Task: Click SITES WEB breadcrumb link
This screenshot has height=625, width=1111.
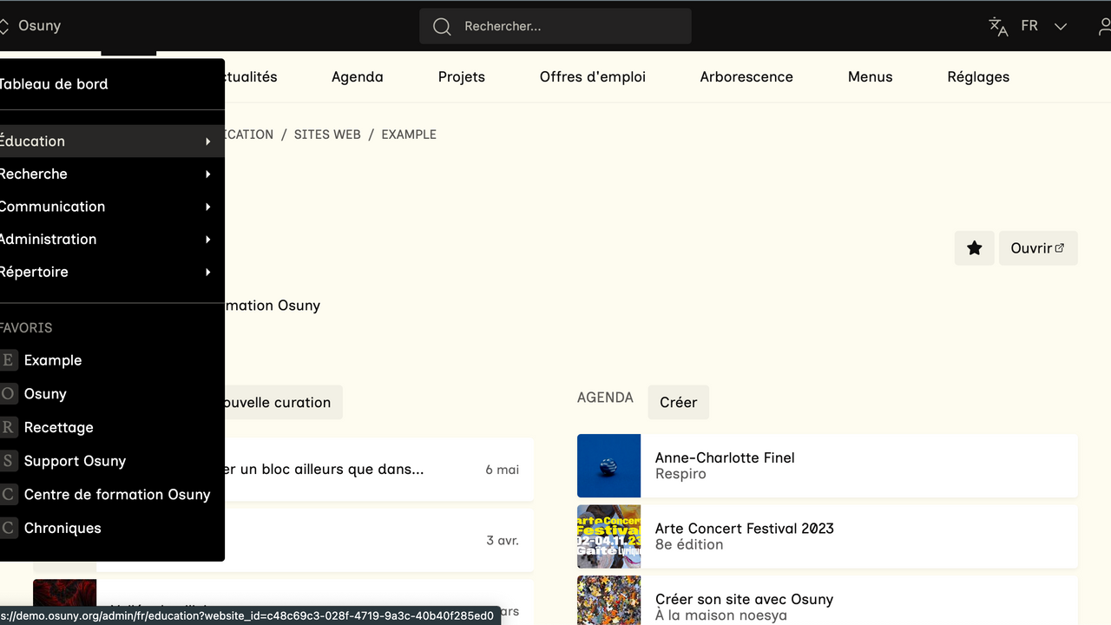Action: (x=327, y=135)
